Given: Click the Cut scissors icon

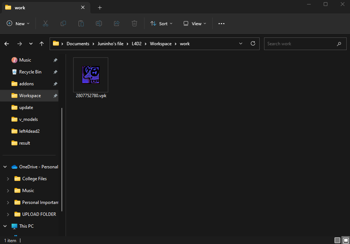Looking at the screenshot, I should coord(45,23).
